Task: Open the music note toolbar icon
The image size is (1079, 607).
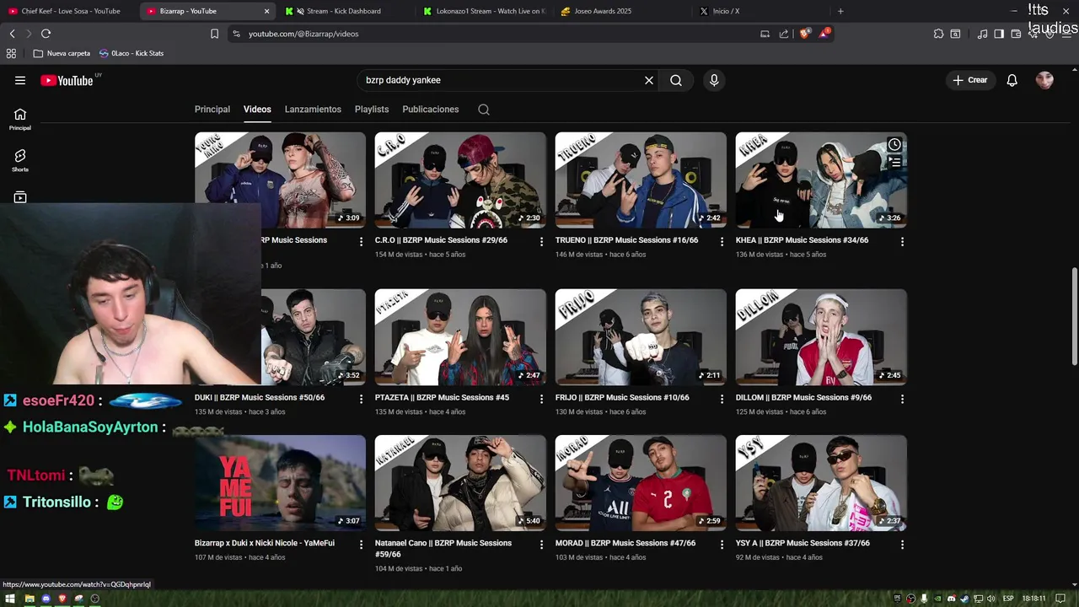Action: [x=982, y=34]
